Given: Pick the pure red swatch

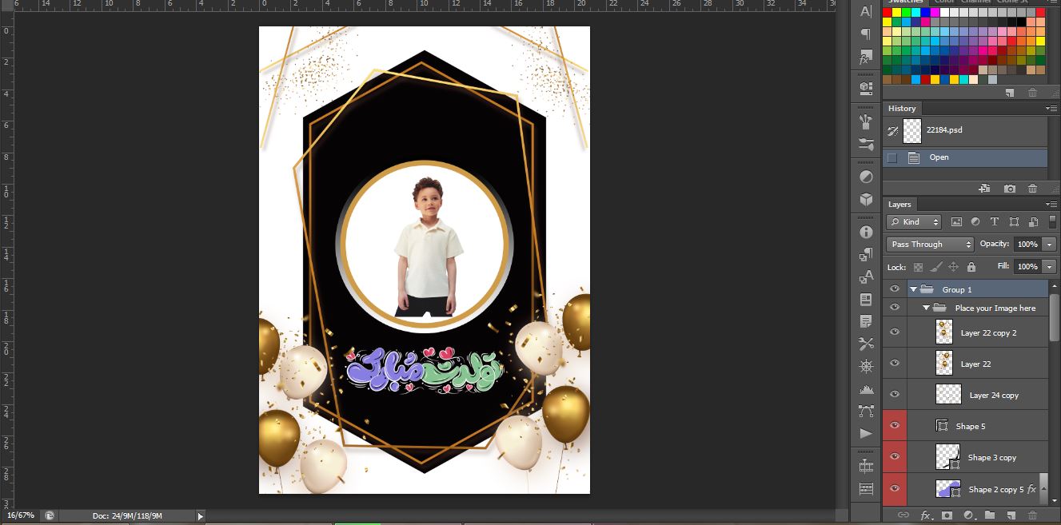Looking at the screenshot, I should coord(887,13).
